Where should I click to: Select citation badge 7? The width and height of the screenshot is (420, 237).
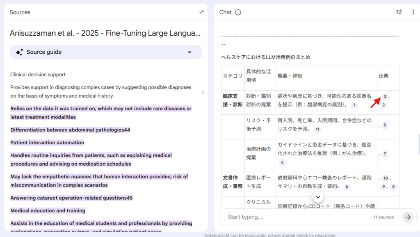click(x=385, y=154)
